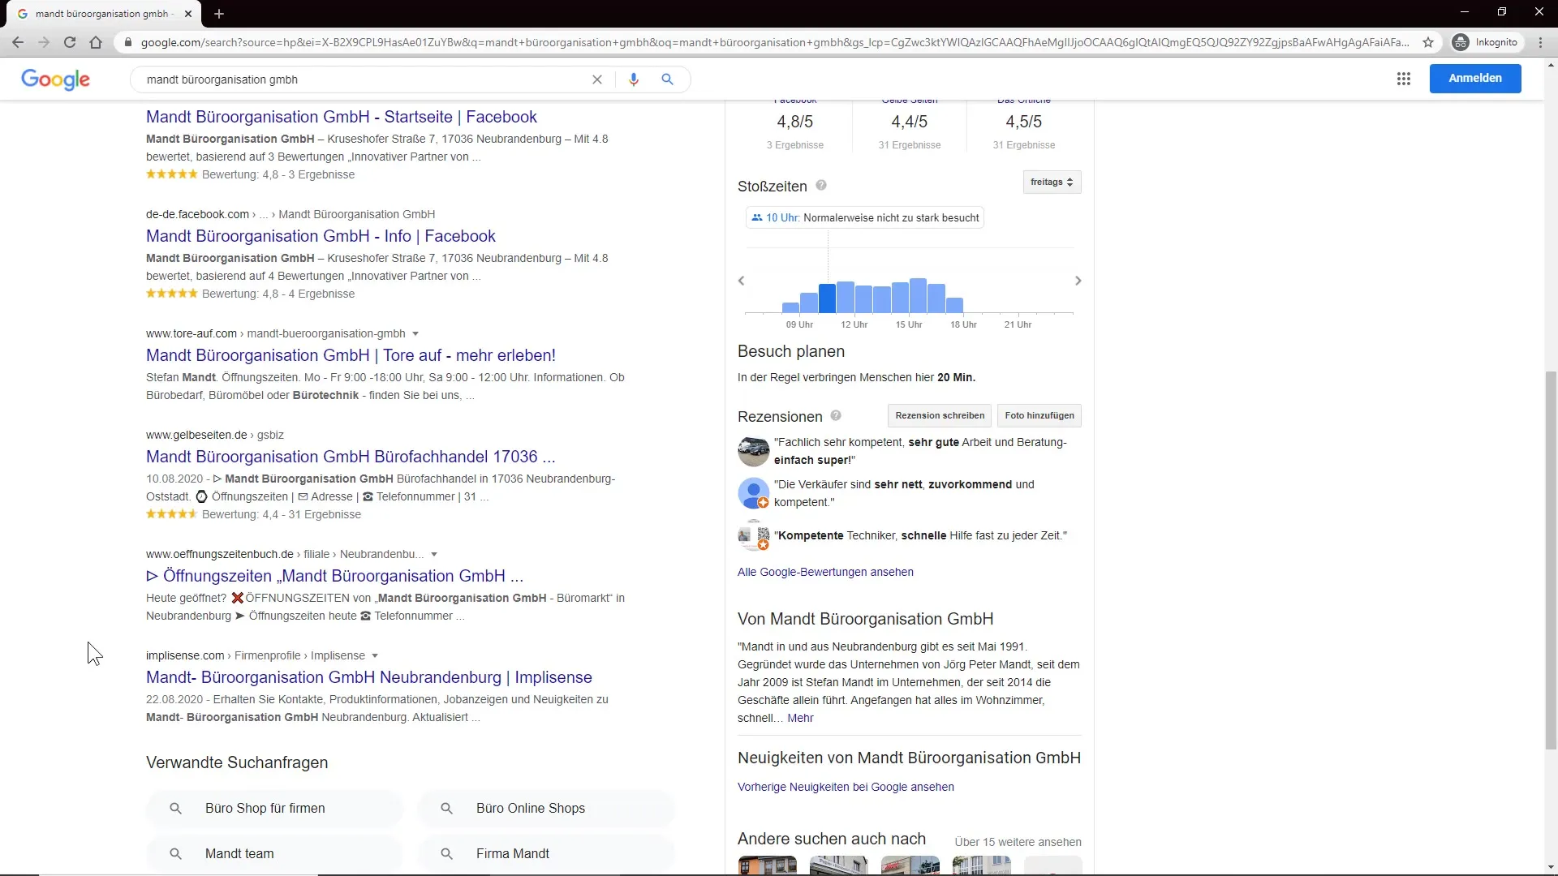
Task: Search related query Büro Shop für firmen
Action: click(275, 809)
